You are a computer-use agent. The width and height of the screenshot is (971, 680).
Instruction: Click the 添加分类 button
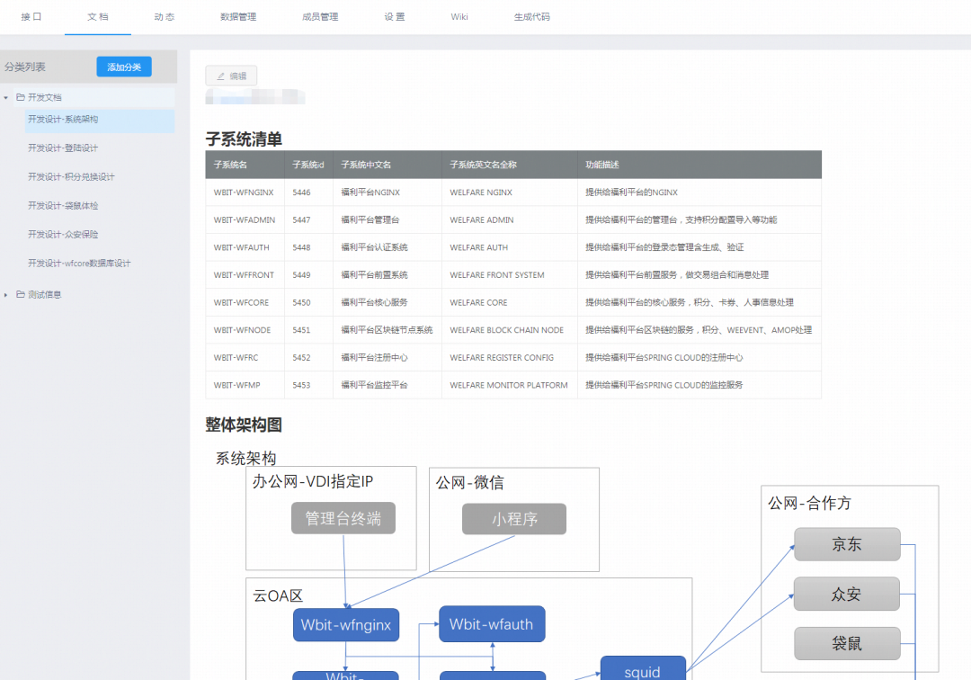pyautogui.click(x=123, y=66)
